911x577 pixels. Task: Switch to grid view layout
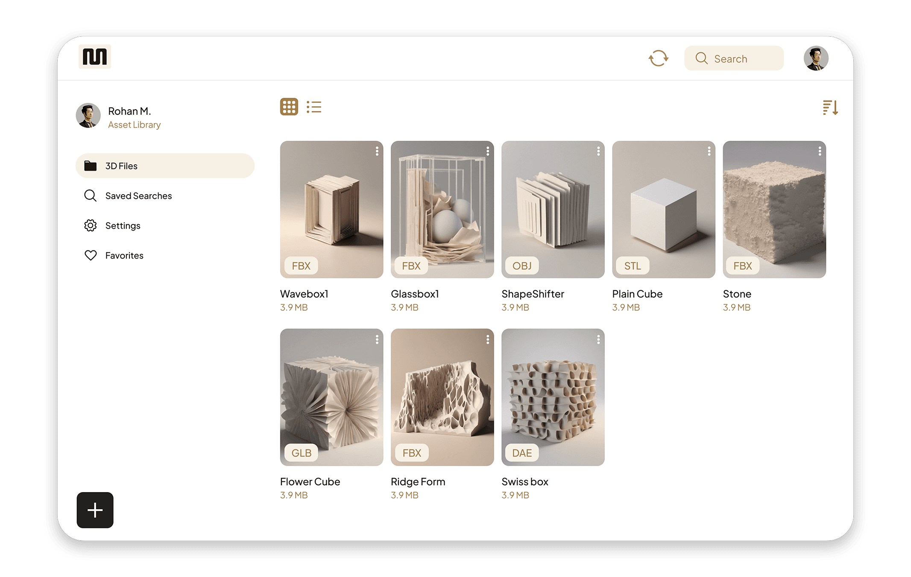pyautogui.click(x=289, y=107)
